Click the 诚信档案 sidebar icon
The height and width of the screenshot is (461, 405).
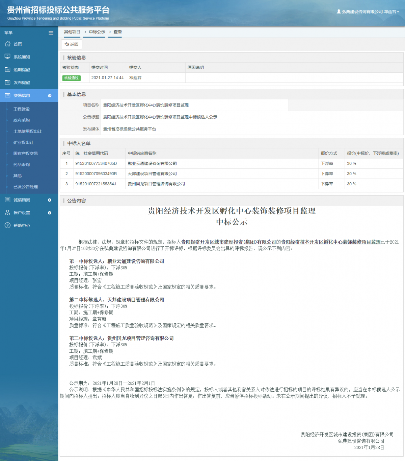click(7, 200)
